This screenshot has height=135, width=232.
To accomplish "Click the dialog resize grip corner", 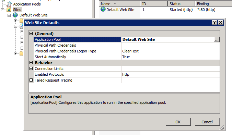I will [x=222, y=127].
